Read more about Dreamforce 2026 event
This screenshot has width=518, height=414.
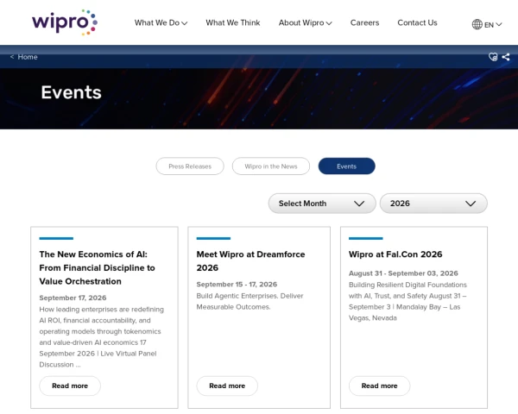coord(227,386)
